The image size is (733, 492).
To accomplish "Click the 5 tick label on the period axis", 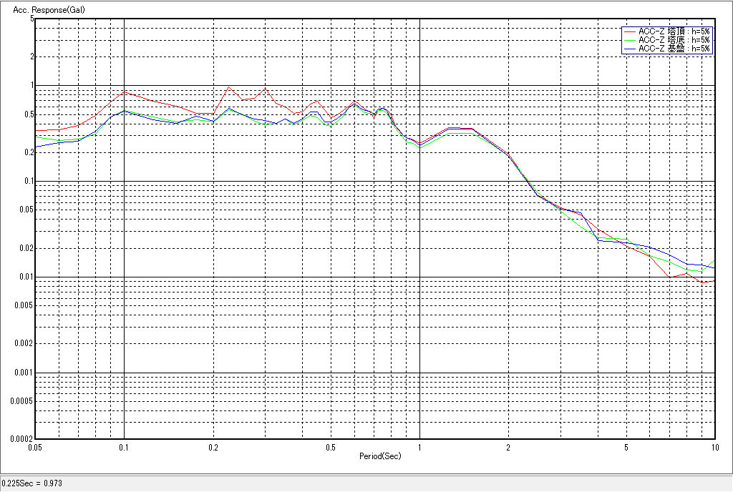I will (626, 447).
